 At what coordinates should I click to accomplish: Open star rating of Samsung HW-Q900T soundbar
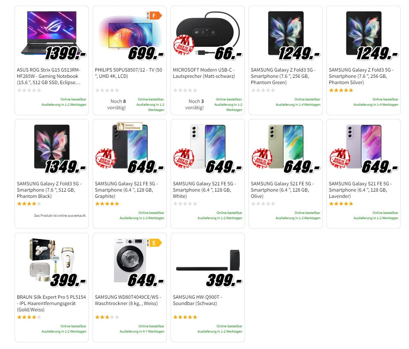185,317
